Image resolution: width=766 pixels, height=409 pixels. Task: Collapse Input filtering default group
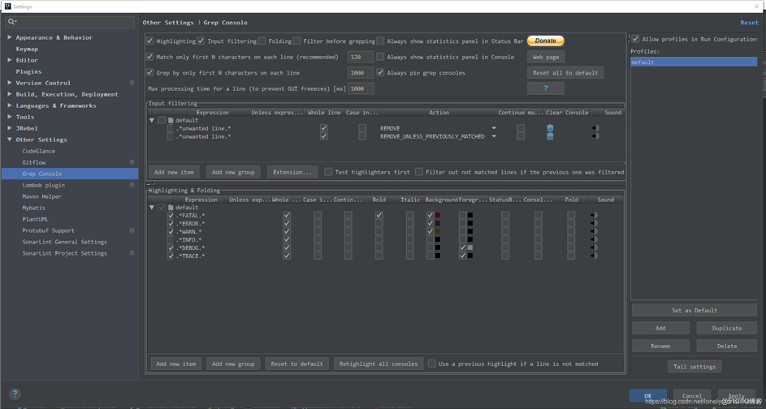point(152,120)
